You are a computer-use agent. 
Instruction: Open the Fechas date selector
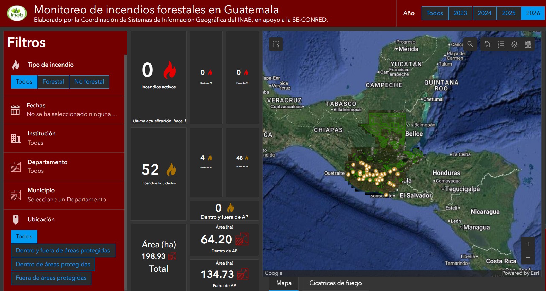[64, 110]
